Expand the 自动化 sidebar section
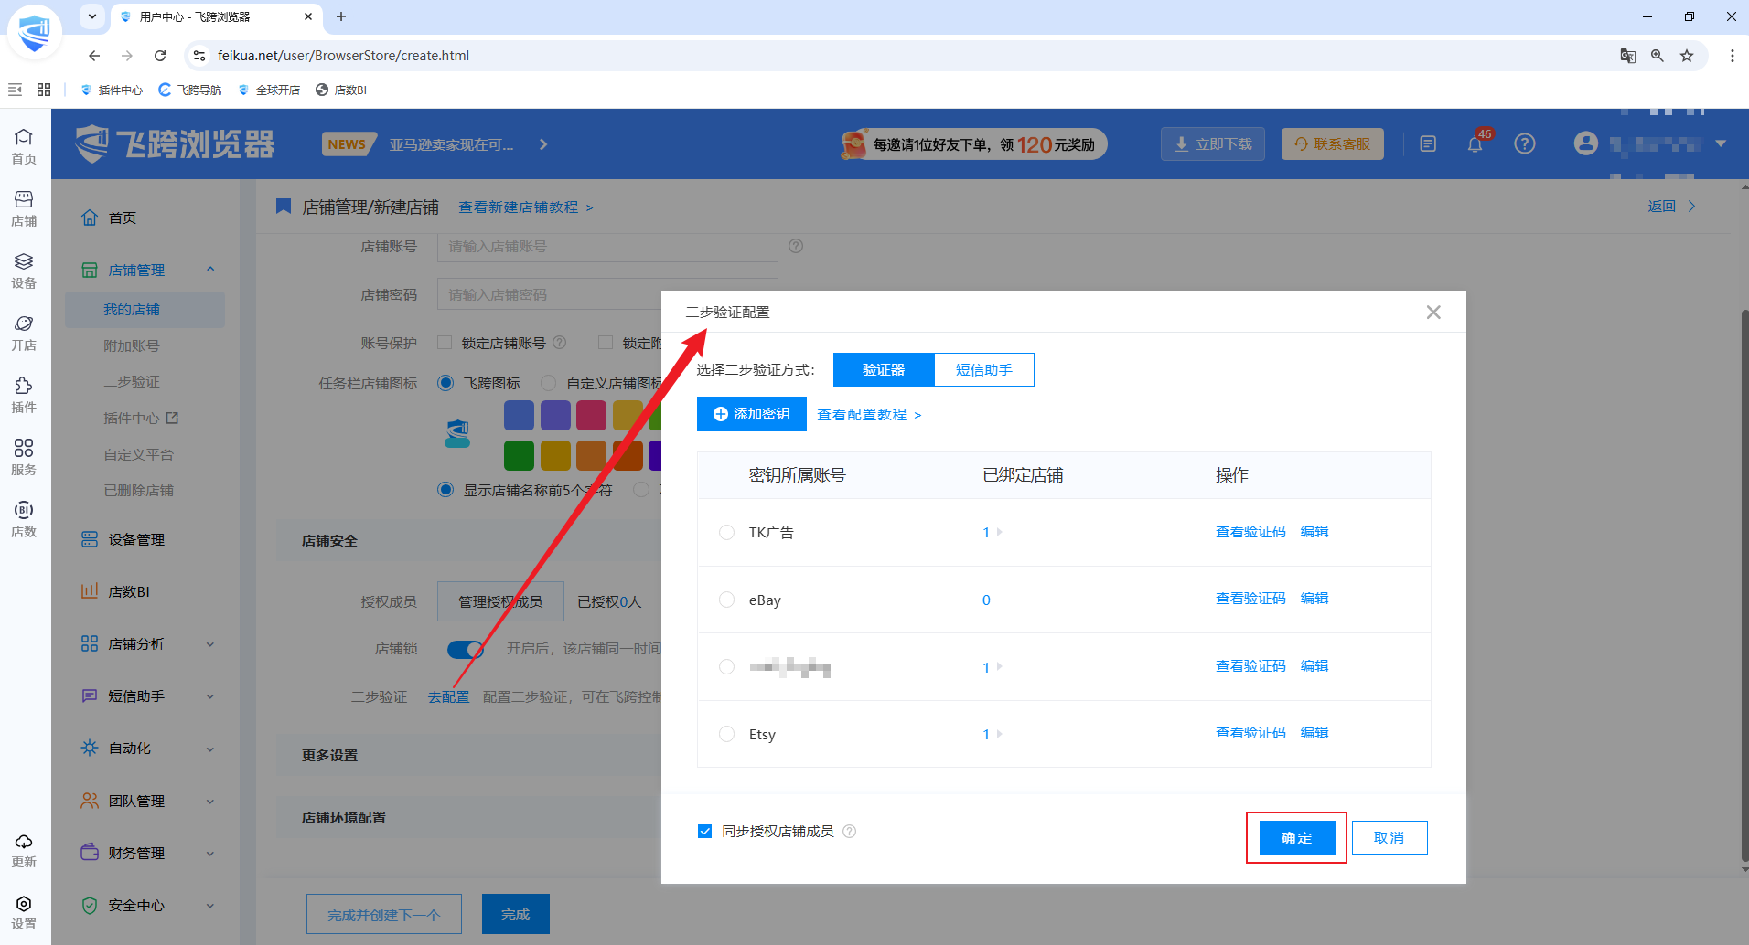This screenshot has width=1749, height=945. [210, 749]
